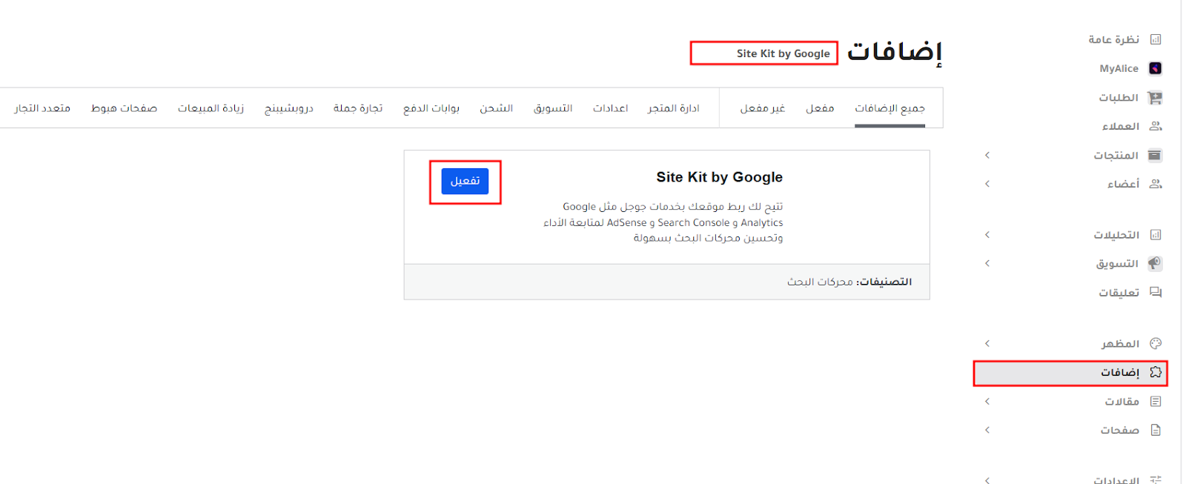Click the articles (مقالات) document icon
The image size is (1186, 484).
pos(1155,401)
